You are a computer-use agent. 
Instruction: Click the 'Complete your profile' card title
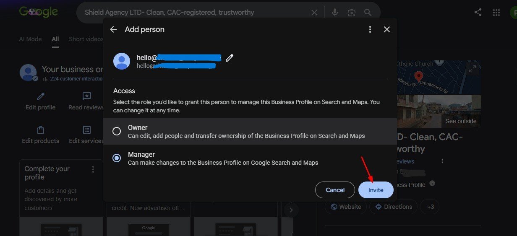(x=47, y=173)
